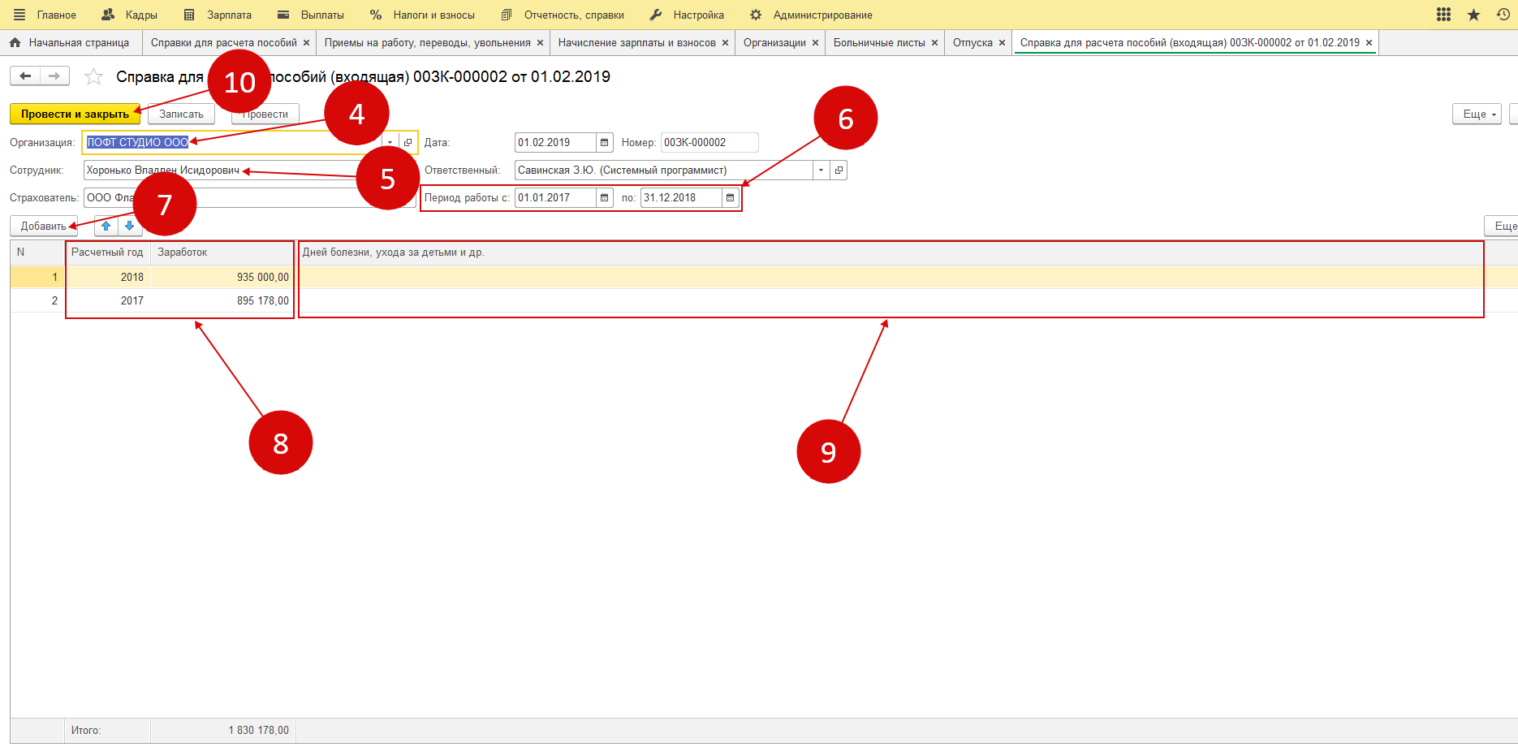Image resolution: width=1518 pixels, height=751 pixels.
Task: Open calendar for Дата field
Action: click(x=604, y=143)
